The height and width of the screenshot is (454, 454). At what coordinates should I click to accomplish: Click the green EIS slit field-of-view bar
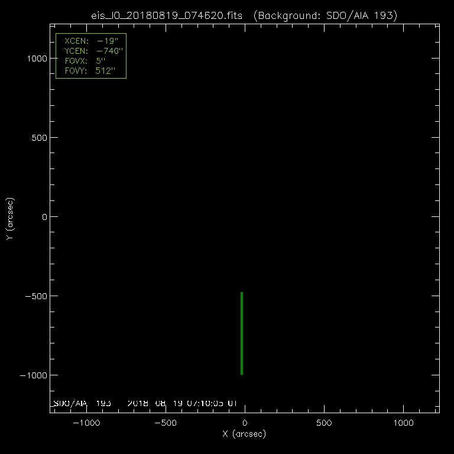pos(242,333)
